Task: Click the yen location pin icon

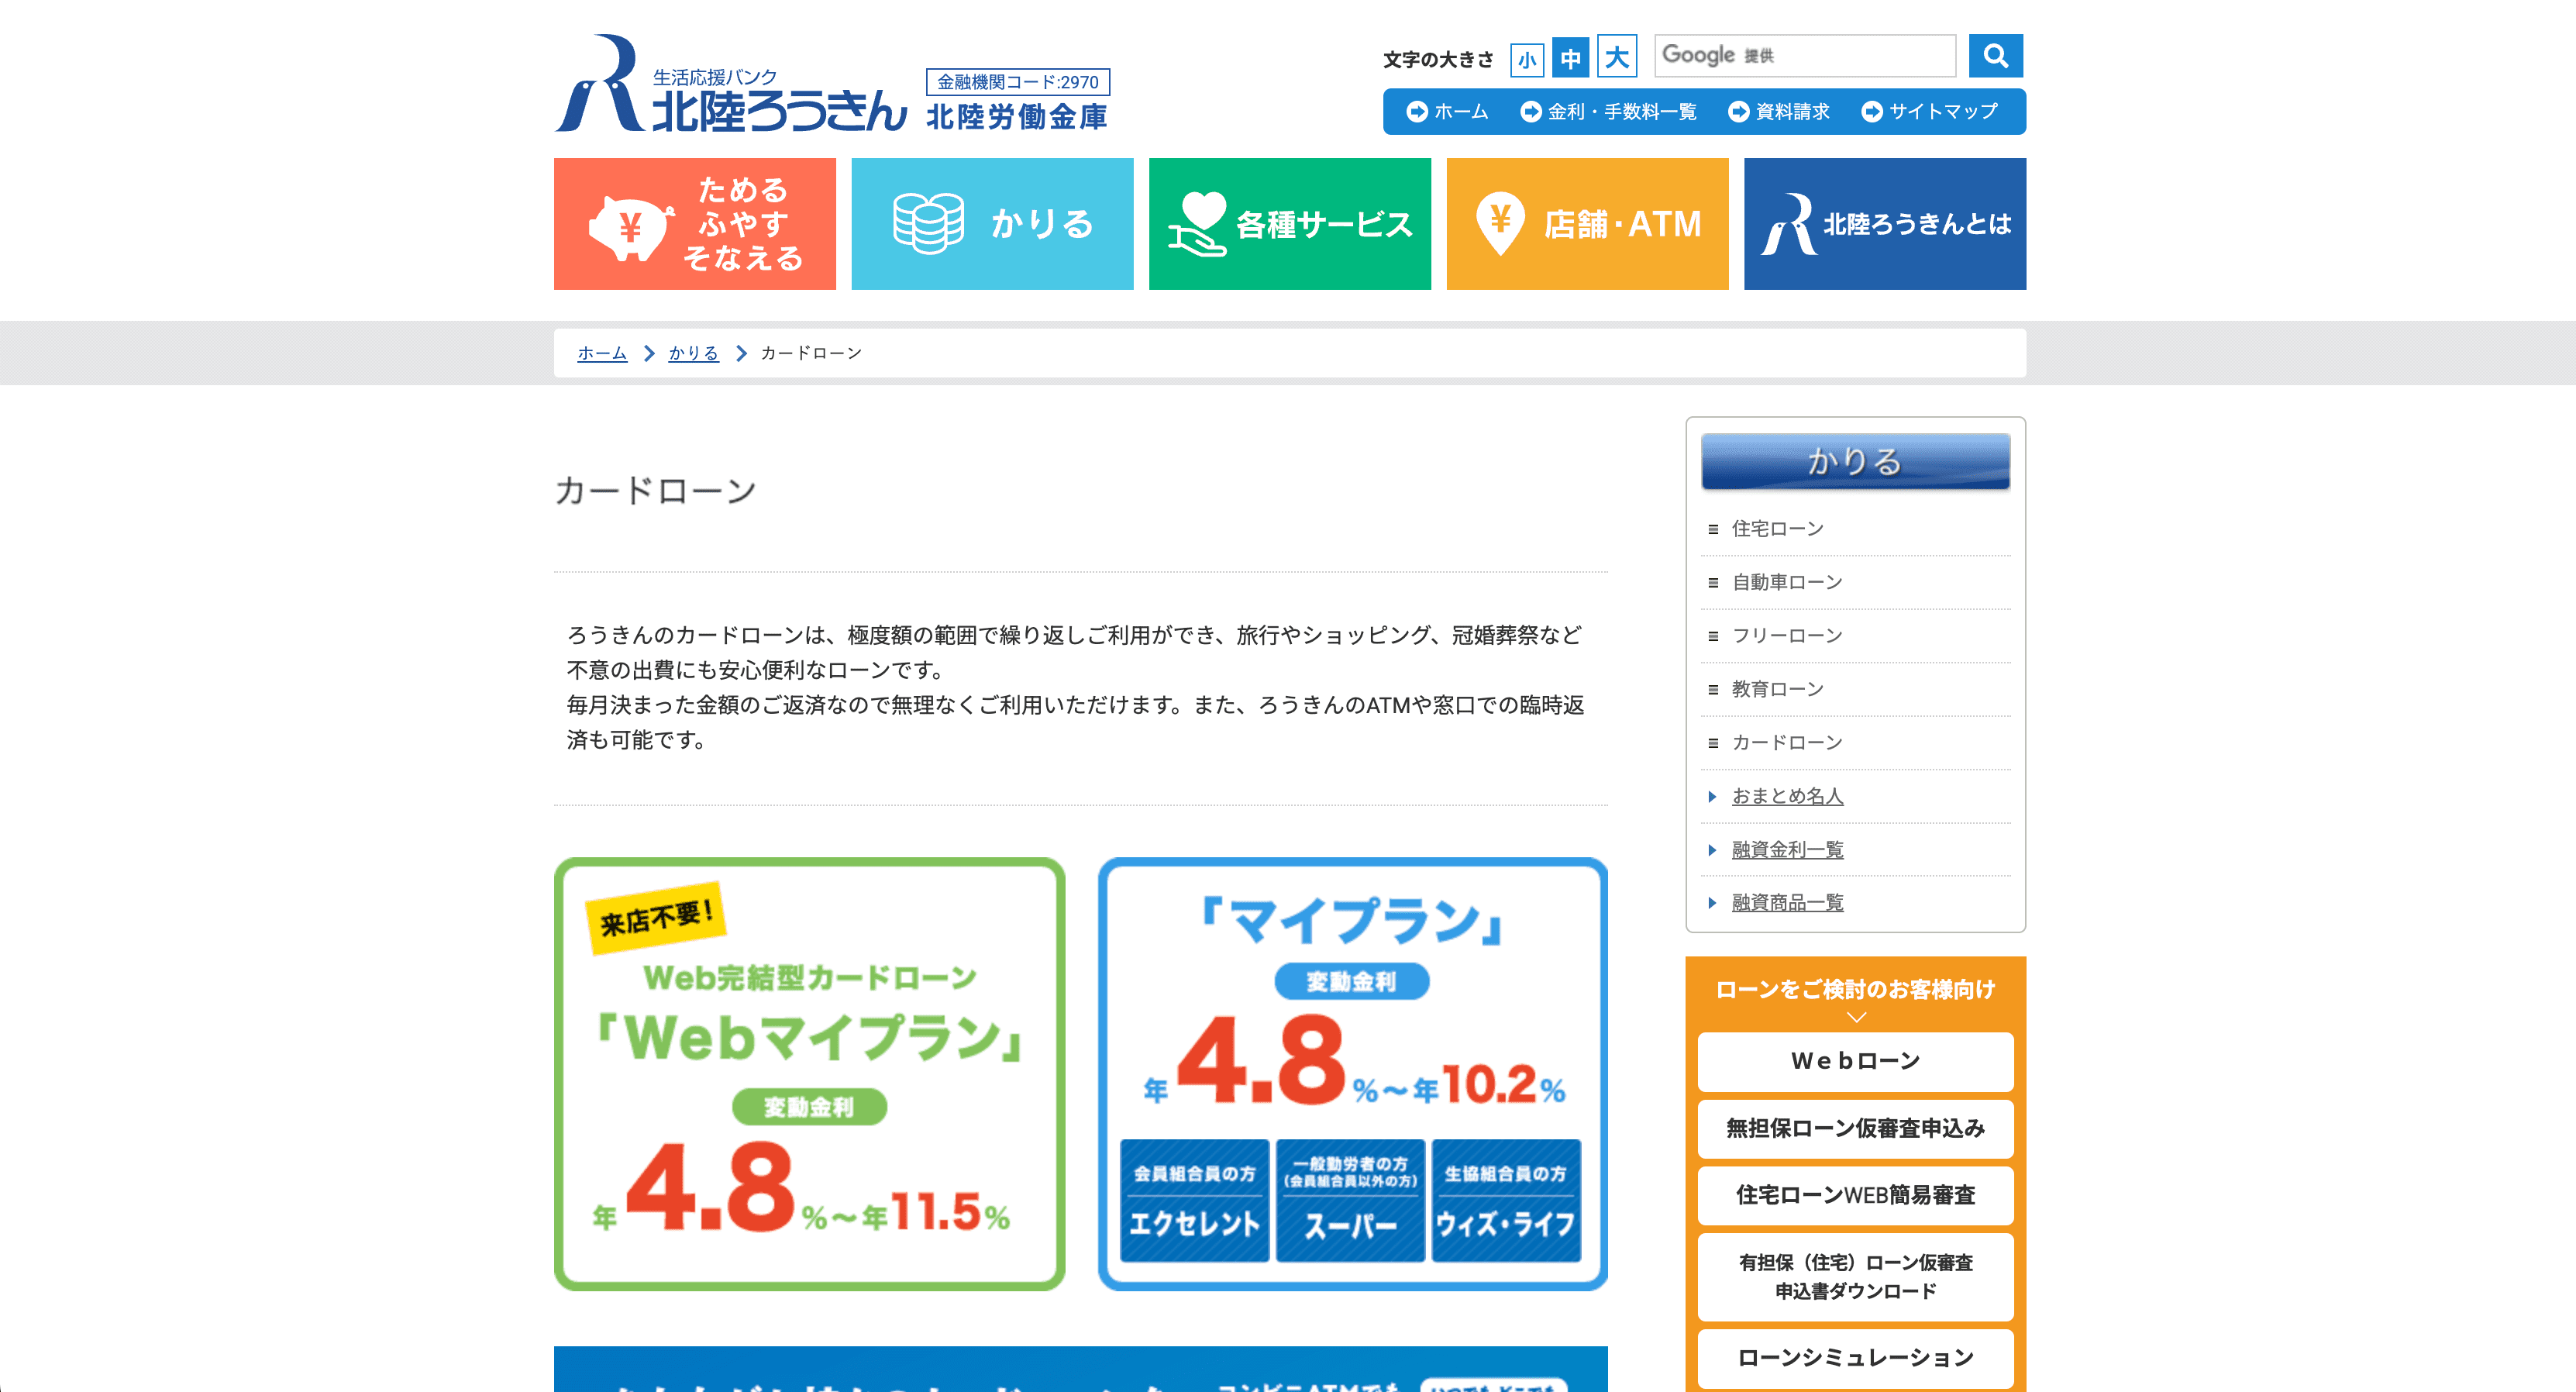Action: [1500, 223]
